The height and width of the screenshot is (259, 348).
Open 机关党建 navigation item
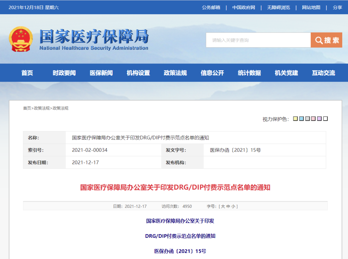click(x=286, y=73)
